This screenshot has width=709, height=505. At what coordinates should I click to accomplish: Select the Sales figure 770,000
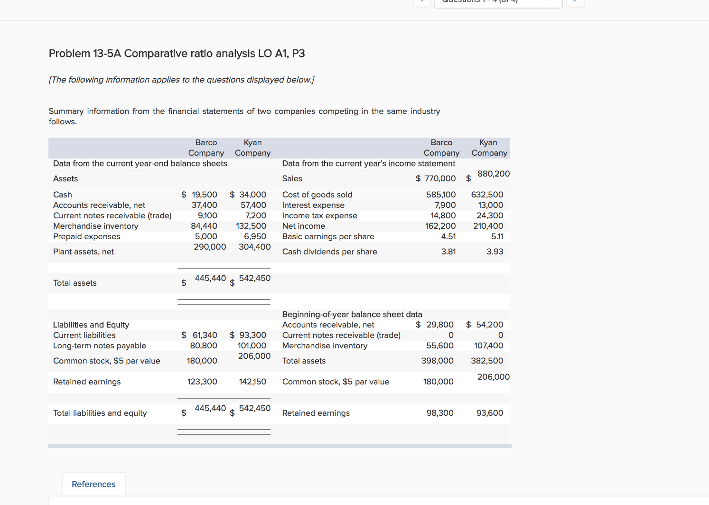(440, 178)
